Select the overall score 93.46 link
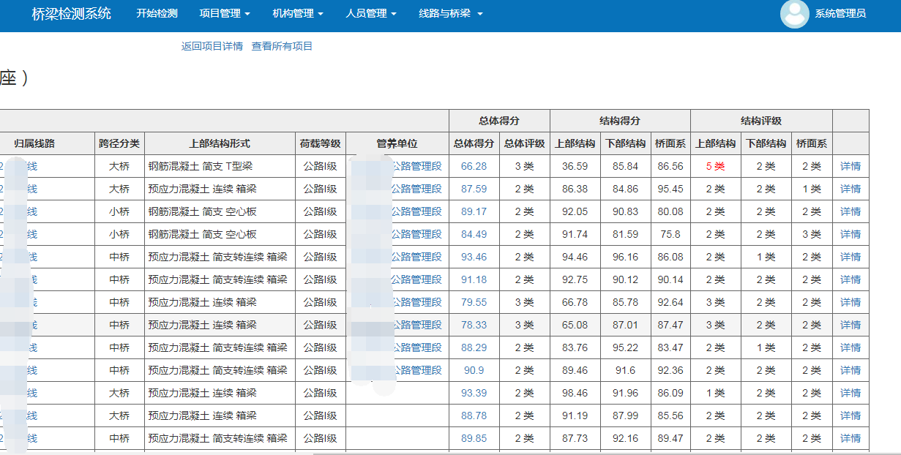The width and height of the screenshot is (901, 455). click(474, 257)
